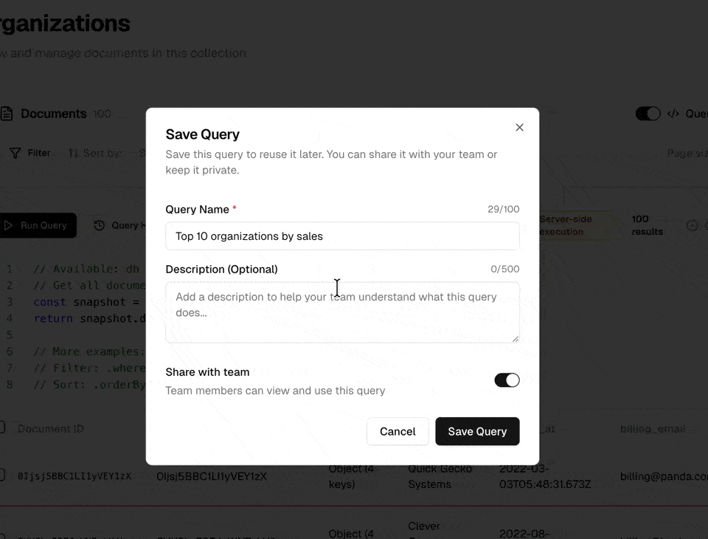Select the Documents collection icon
Viewport: 708px width, 539px height.
(7, 114)
